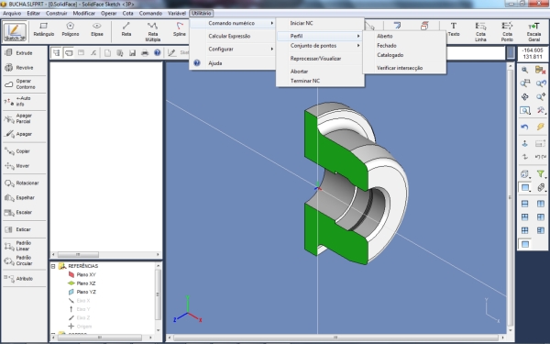Image resolution: width=550 pixels, height=344 pixels.
Task: Click the viewport horizontal scrollbar
Action: 335,338
